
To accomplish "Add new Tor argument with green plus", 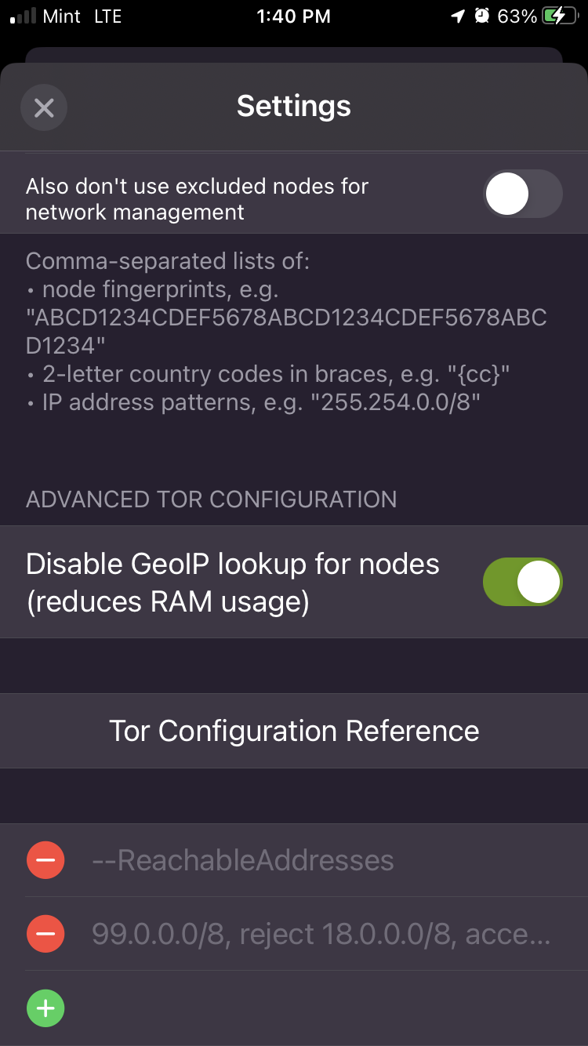I will coord(45,1008).
